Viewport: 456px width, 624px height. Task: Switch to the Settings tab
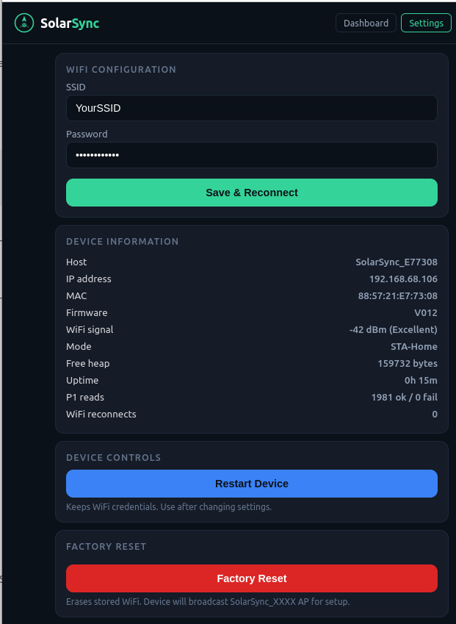(426, 23)
